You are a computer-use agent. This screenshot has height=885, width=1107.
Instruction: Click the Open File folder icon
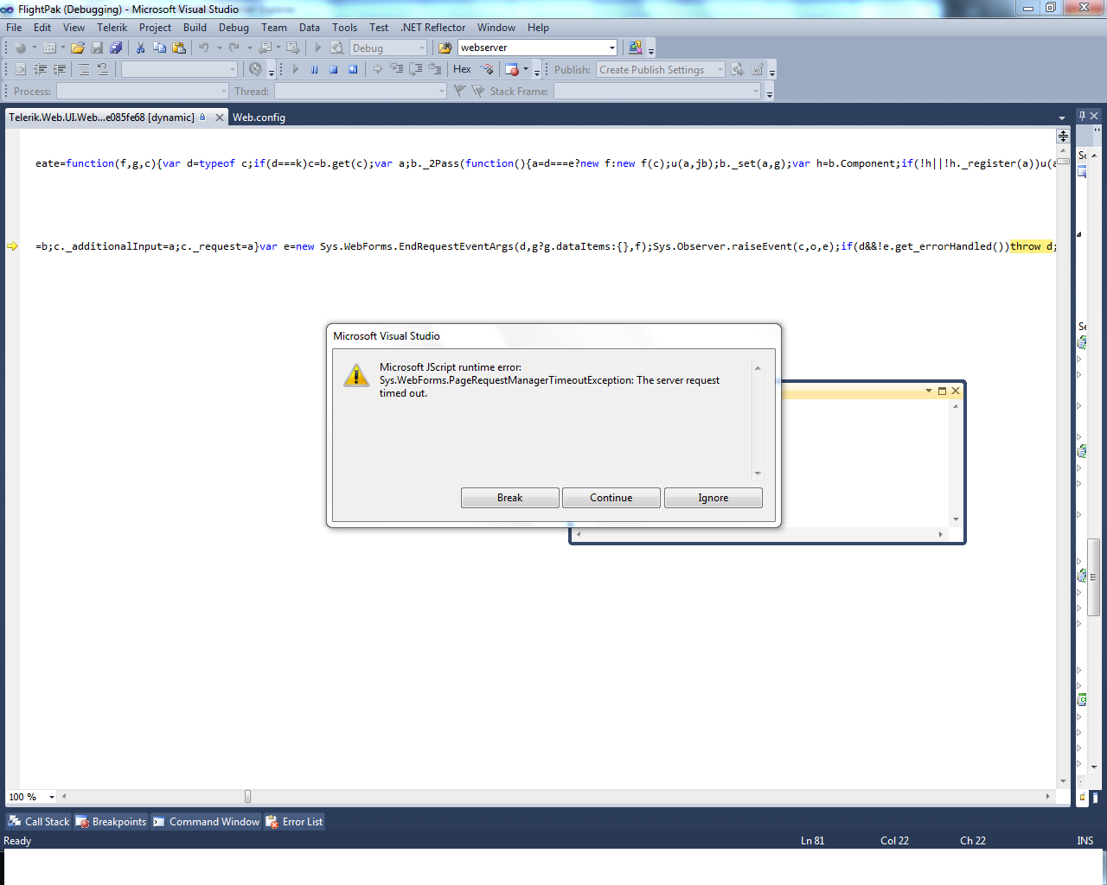click(x=78, y=48)
